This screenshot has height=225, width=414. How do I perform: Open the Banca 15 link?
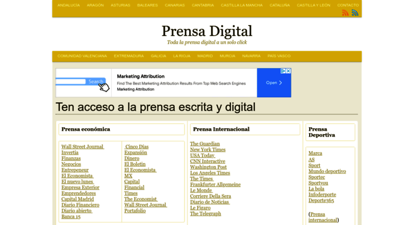[71, 216]
